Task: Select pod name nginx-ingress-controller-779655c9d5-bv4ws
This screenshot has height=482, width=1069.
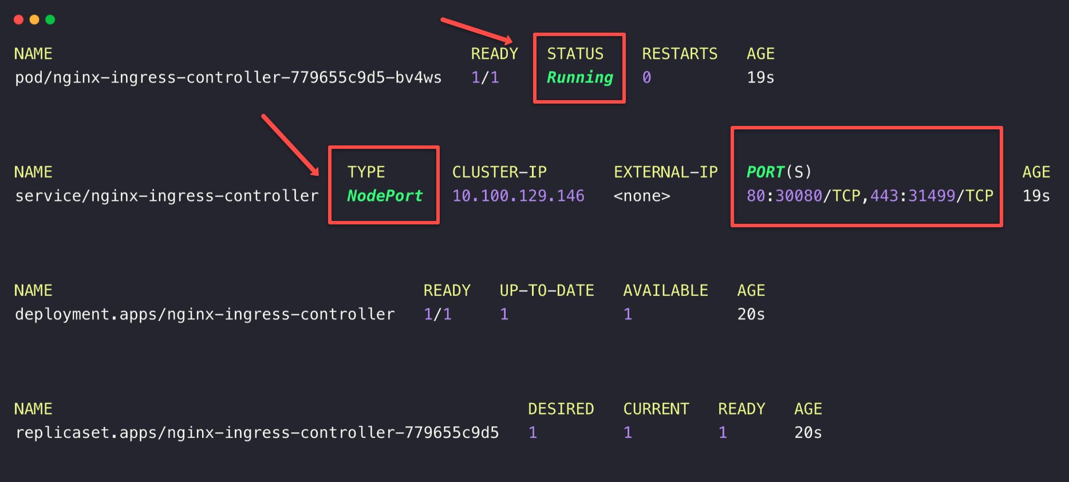Action: (x=228, y=77)
